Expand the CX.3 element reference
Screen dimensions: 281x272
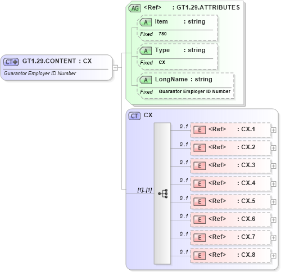click(x=273, y=166)
